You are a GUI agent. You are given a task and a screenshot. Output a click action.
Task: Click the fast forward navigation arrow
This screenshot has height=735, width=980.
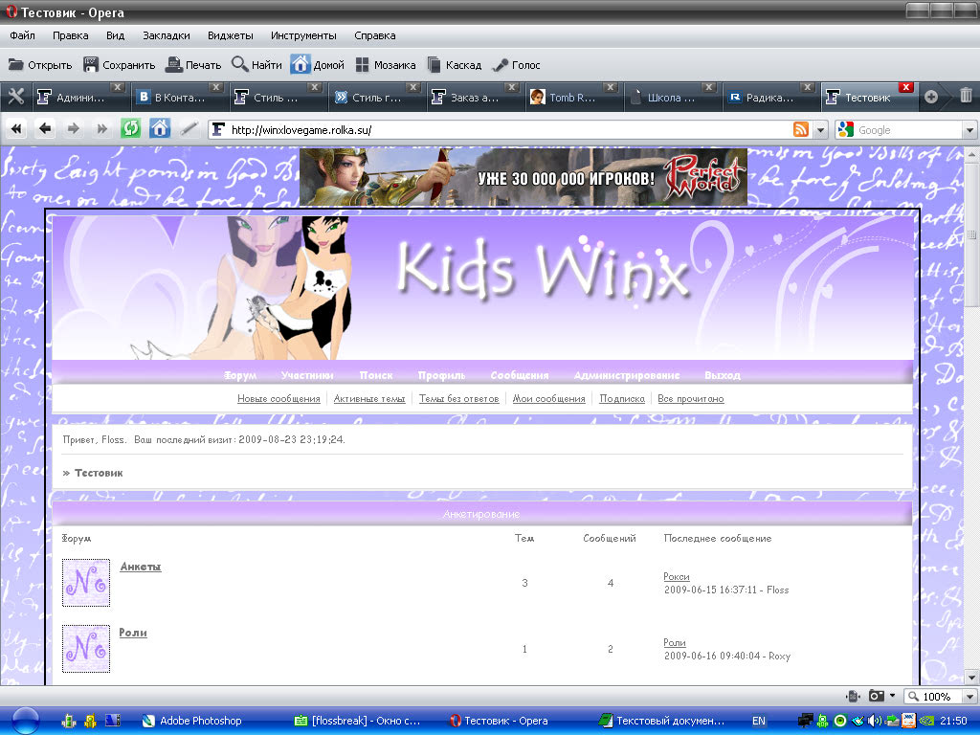coord(101,129)
